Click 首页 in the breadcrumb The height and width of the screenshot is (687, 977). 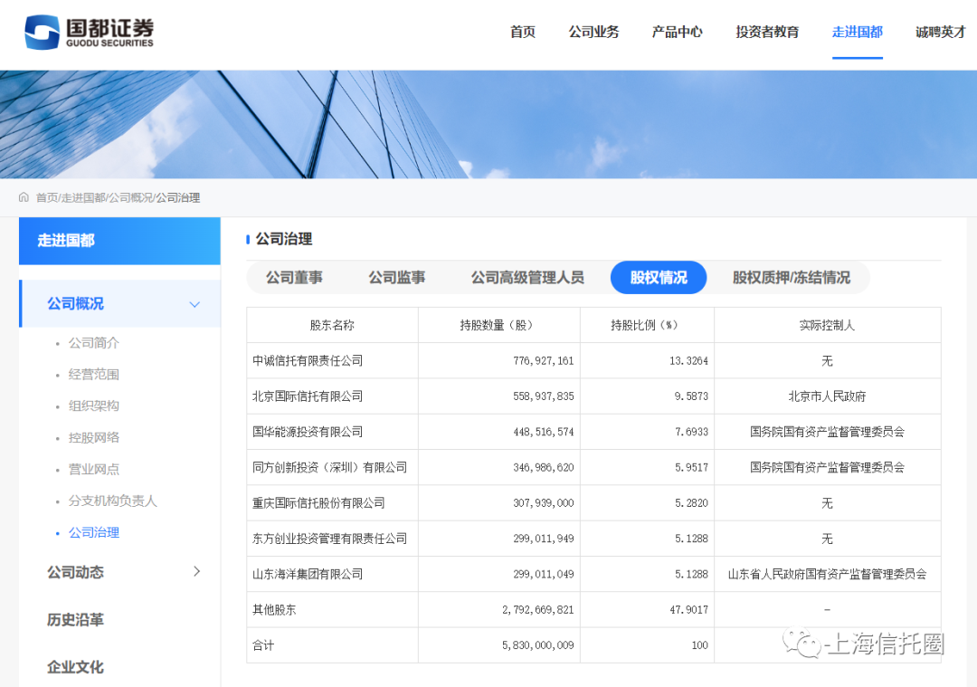click(x=46, y=197)
